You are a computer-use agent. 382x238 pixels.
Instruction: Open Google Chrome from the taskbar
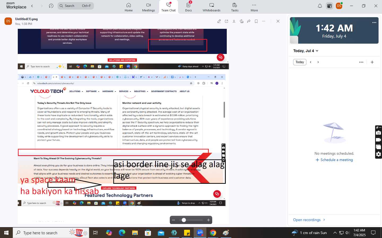tap(213, 233)
